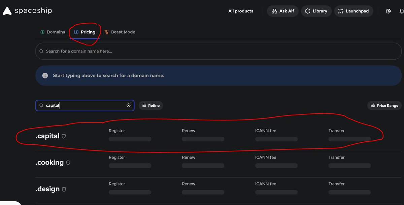Click the info icon in the search hint banner
Screen dimensions: 404x205
(x=45, y=75)
